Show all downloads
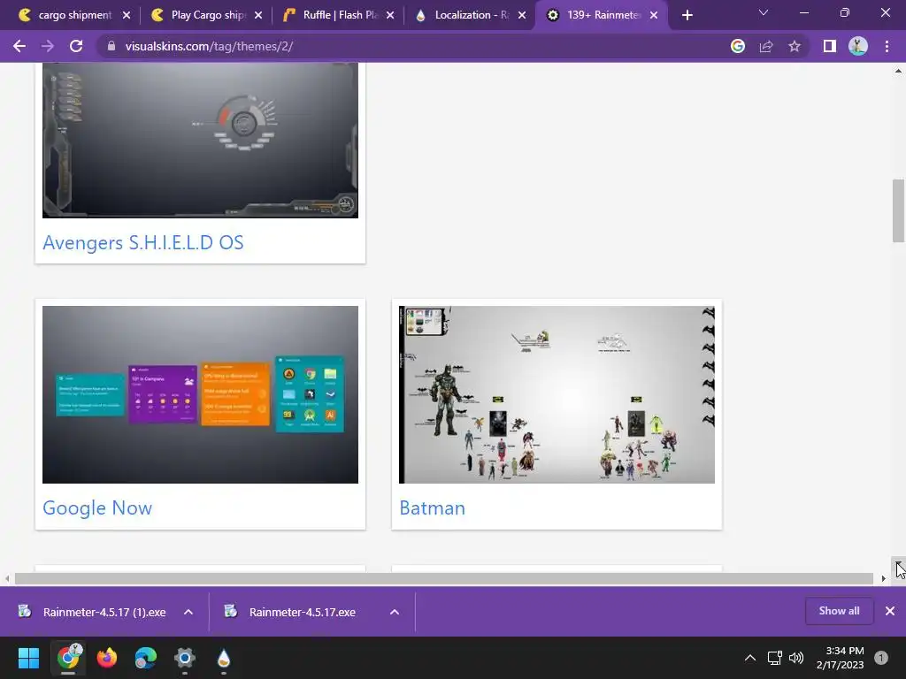Screen dimensions: 906x679 coord(839,611)
